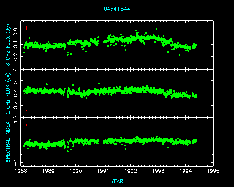234x187 pixels.
Task: Select the SPECTRAL INDEX axis label
Action: [9, 142]
